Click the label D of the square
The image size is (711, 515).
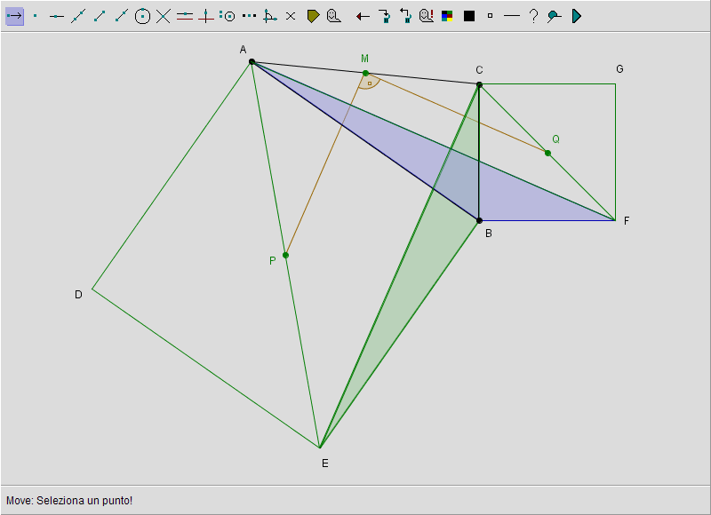[78, 295]
